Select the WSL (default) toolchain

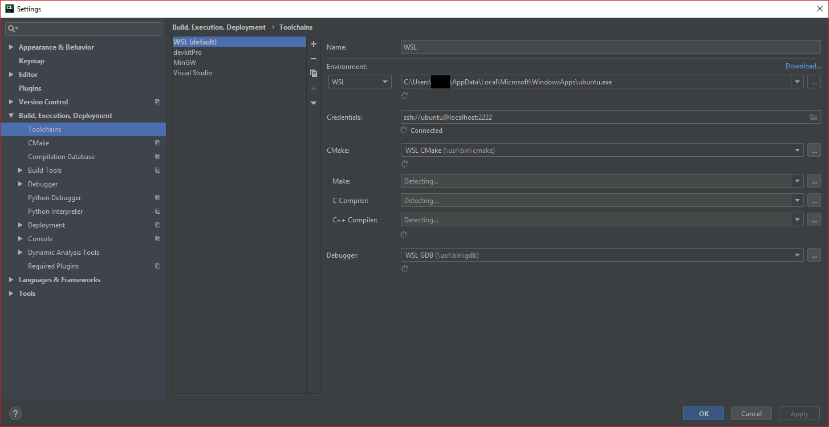[239, 42]
